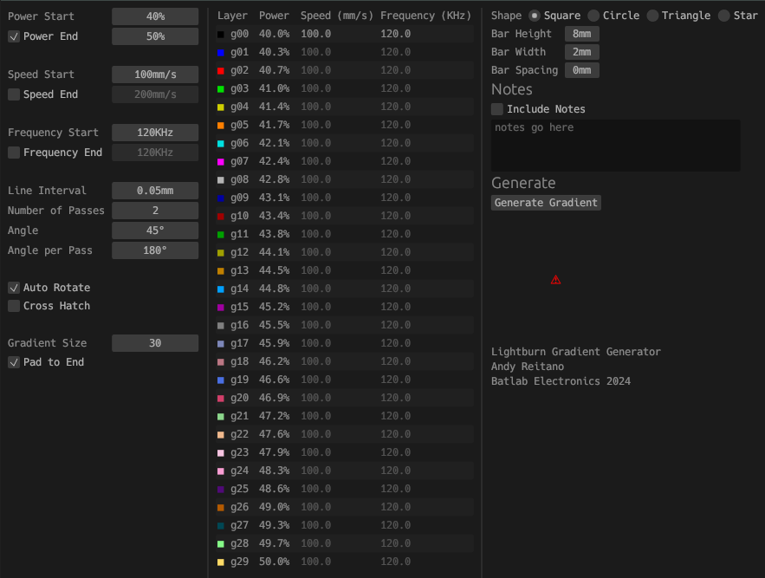Choose the Star shape option
This screenshot has height=578, width=765.
click(723, 16)
